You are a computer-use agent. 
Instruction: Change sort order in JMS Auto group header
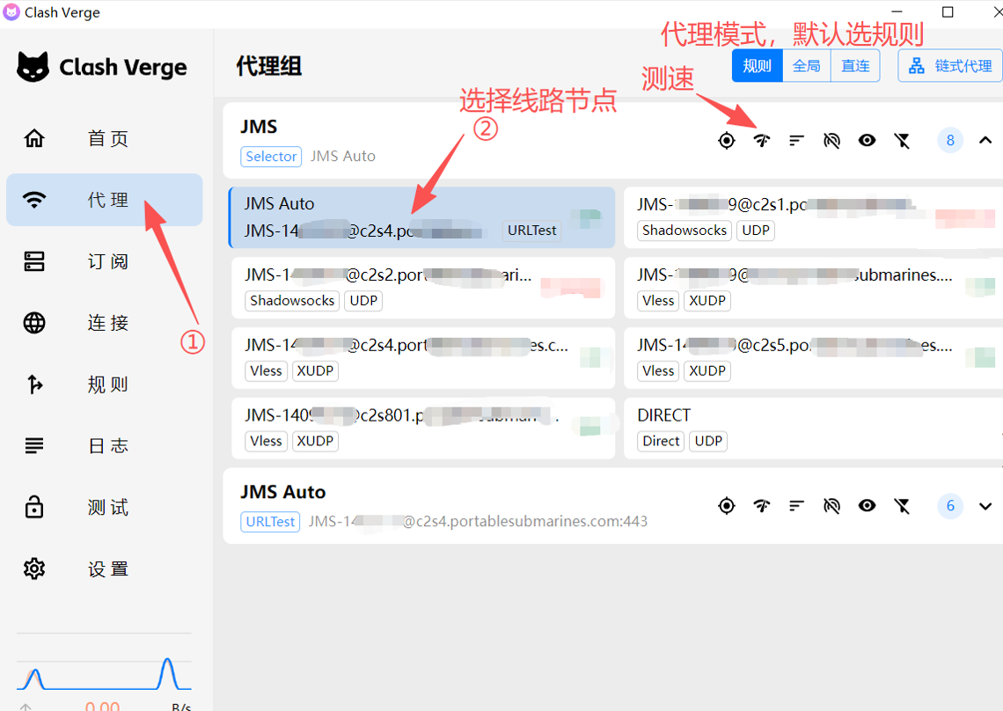(796, 506)
